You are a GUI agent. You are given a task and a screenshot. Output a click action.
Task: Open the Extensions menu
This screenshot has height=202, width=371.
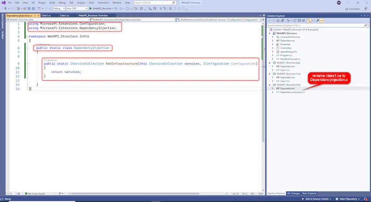click(x=103, y=3)
